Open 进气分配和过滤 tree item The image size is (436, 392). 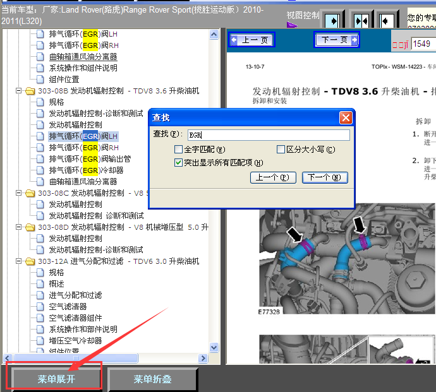pos(75,295)
